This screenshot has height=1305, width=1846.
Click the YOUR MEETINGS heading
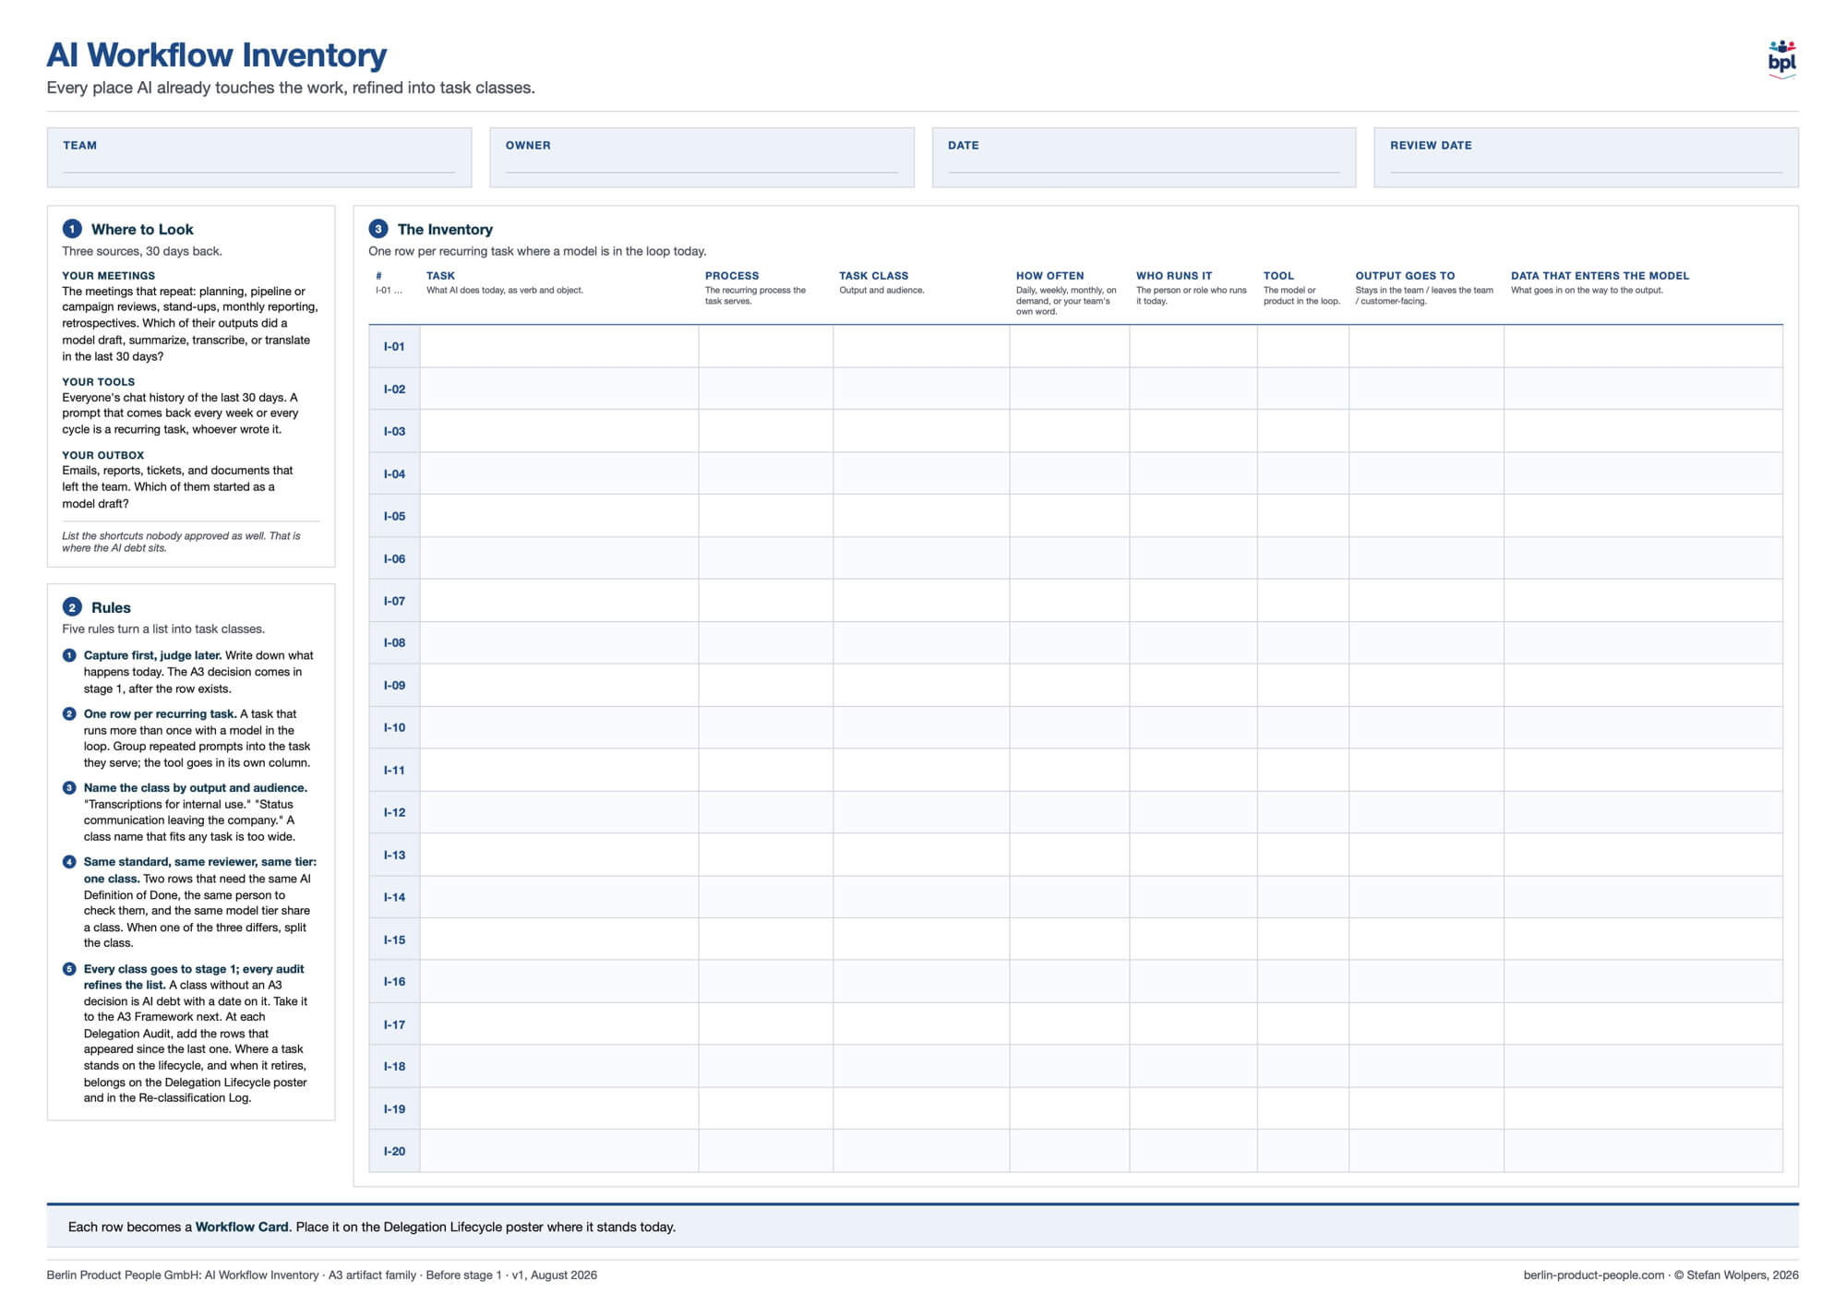pos(108,276)
